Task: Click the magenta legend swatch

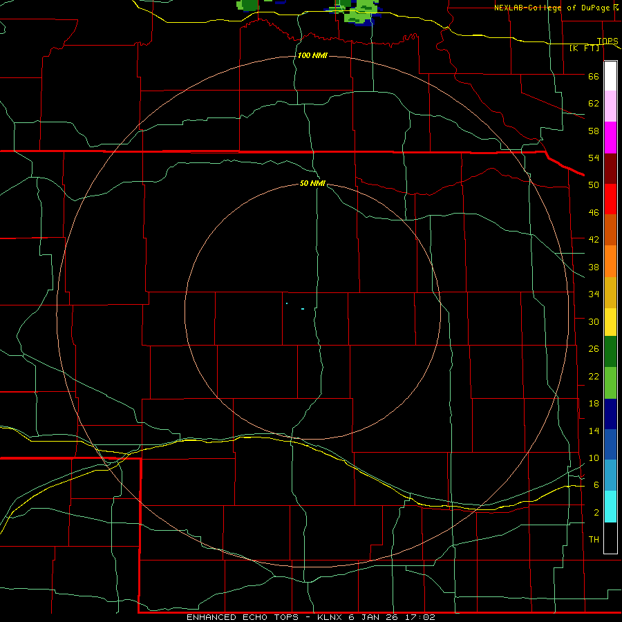Action: [610, 138]
